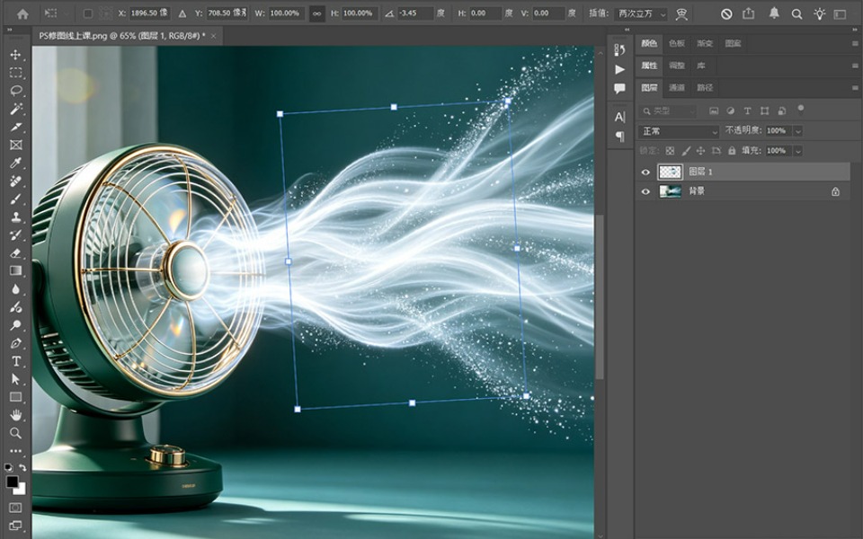Cancel transform with the cancel icon

coord(726,13)
